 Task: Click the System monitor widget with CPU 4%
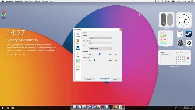[166, 38]
